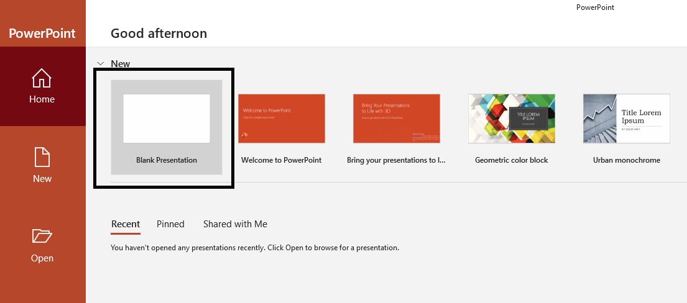Click the Good afternoon greeting text
The height and width of the screenshot is (303, 687).
tap(159, 34)
